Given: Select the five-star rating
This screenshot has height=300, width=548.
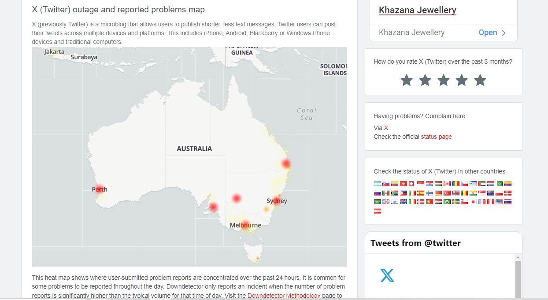Looking at the screenshot, I should (x=480, y=80).
